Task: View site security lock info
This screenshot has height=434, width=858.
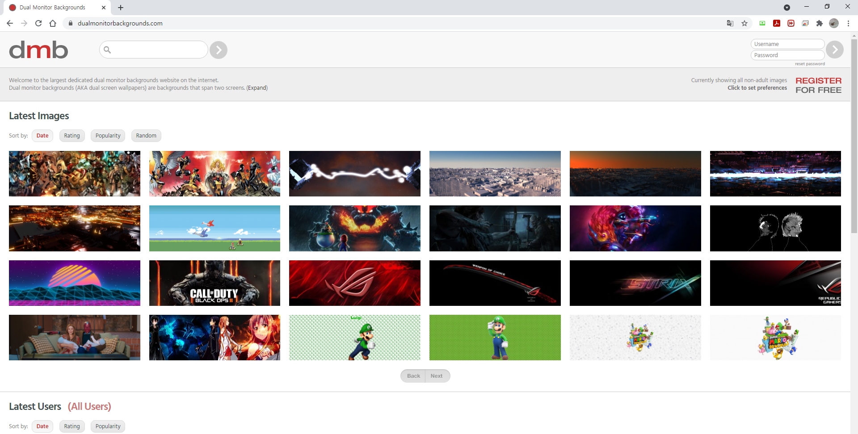Action: tap(70, 23)
